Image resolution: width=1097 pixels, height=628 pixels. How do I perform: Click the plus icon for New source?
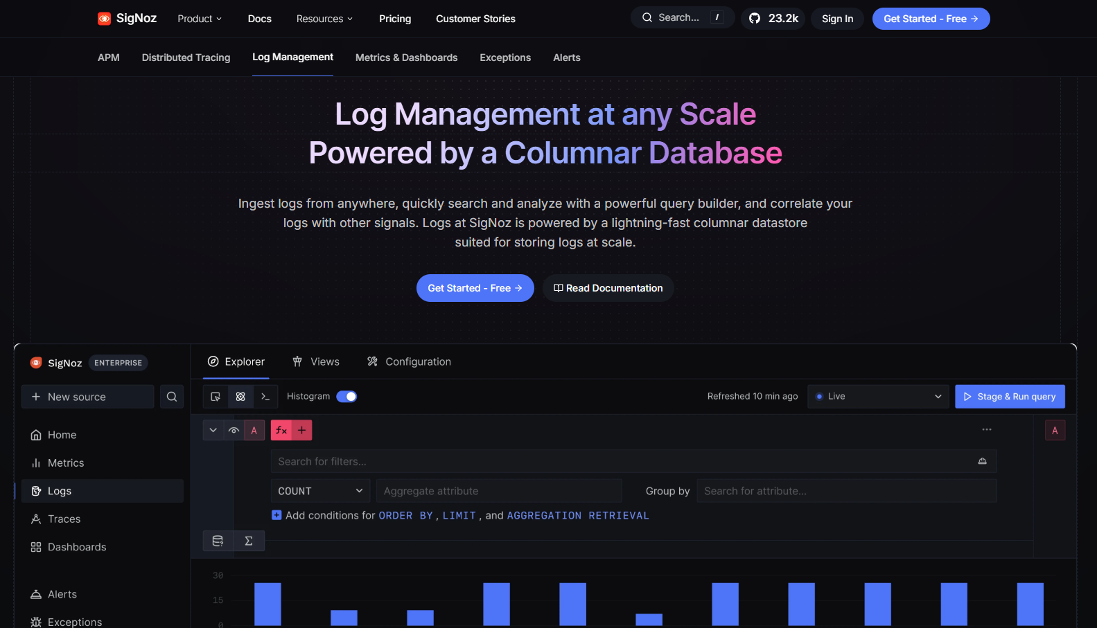pos(36,397)
